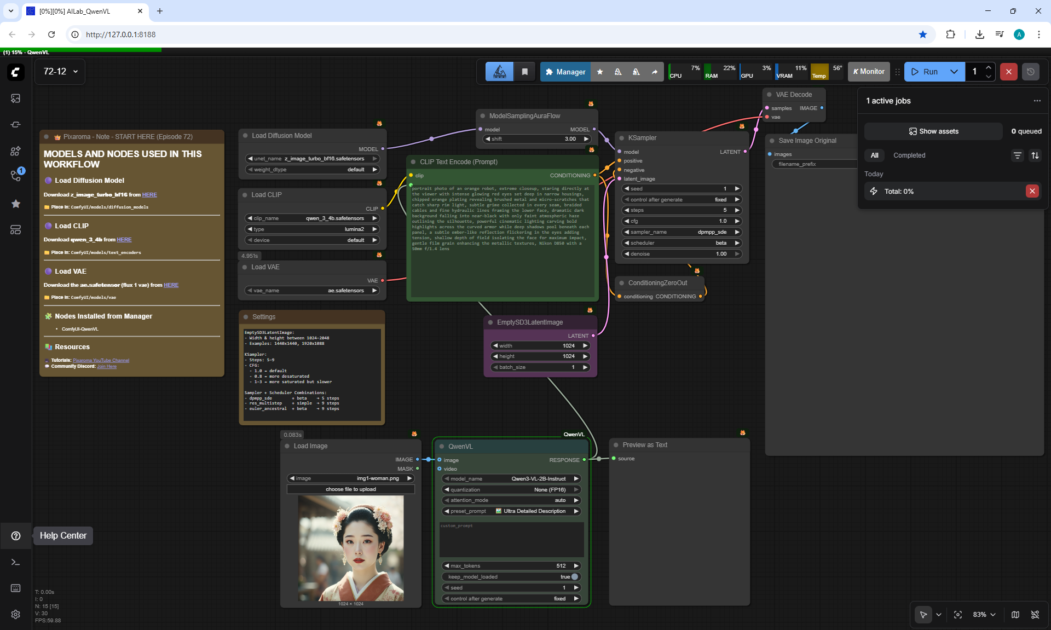1051x630 pixels.
Task: Open the queue history icon
Action: [x=1030, y=72]
